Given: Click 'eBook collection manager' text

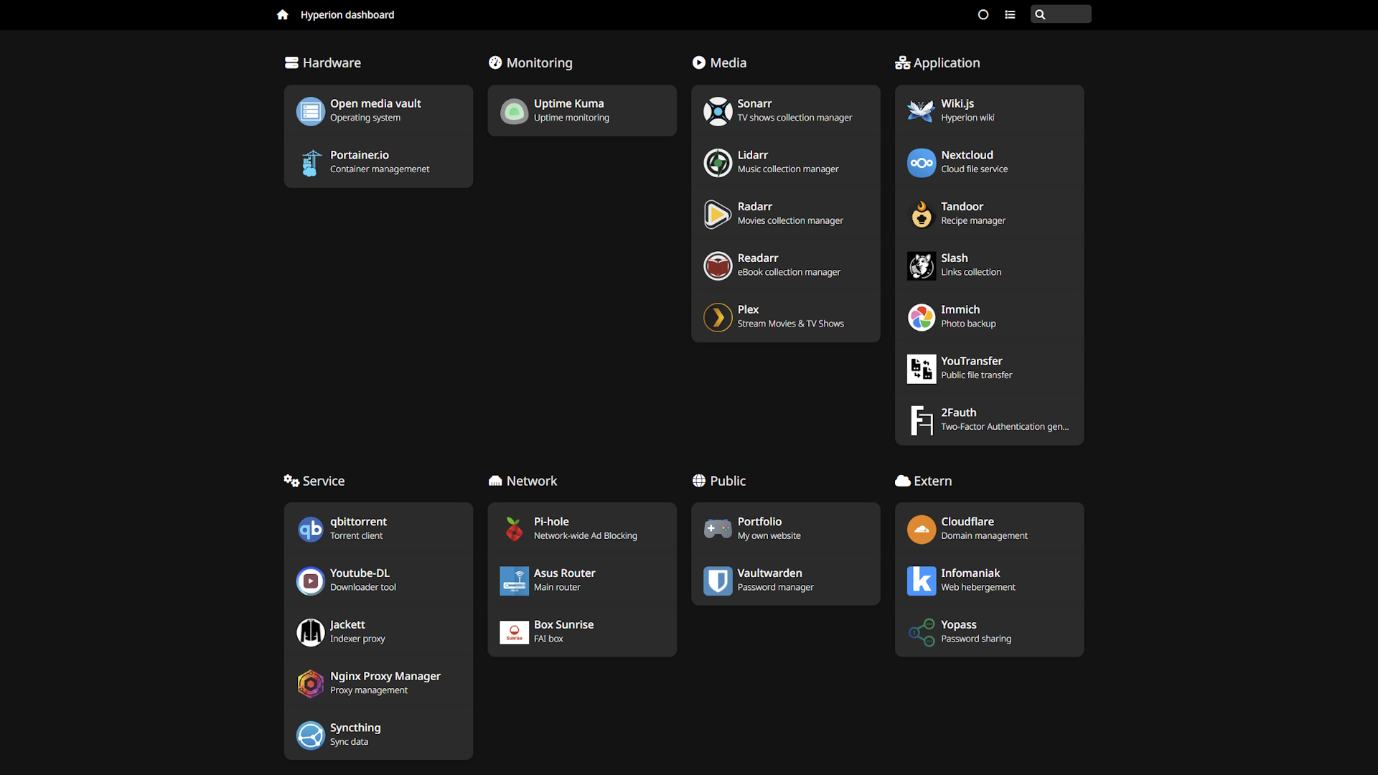Looking at the screenshot, I should pyautogui.click(x=789, y=273).
